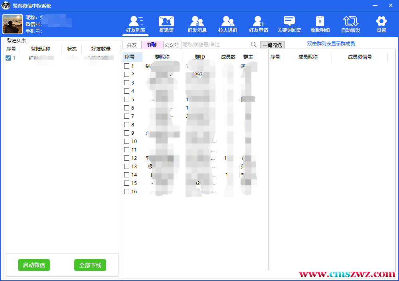This screenshot has height=281, width=399.
Task: Click the green 全部下线 button
Action: click(x=90, y=265)
